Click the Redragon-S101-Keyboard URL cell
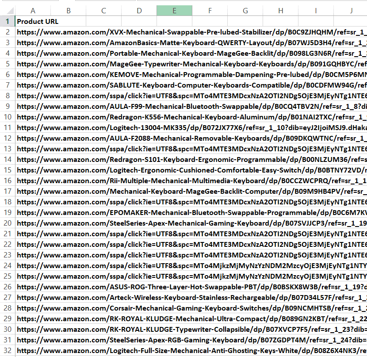The width and height of the screenshot is (367, 357). (x=191, y=159)
